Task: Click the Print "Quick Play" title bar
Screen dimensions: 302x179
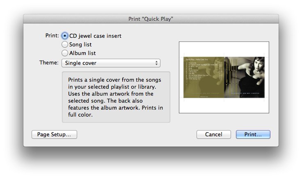Action: point(151,19)
